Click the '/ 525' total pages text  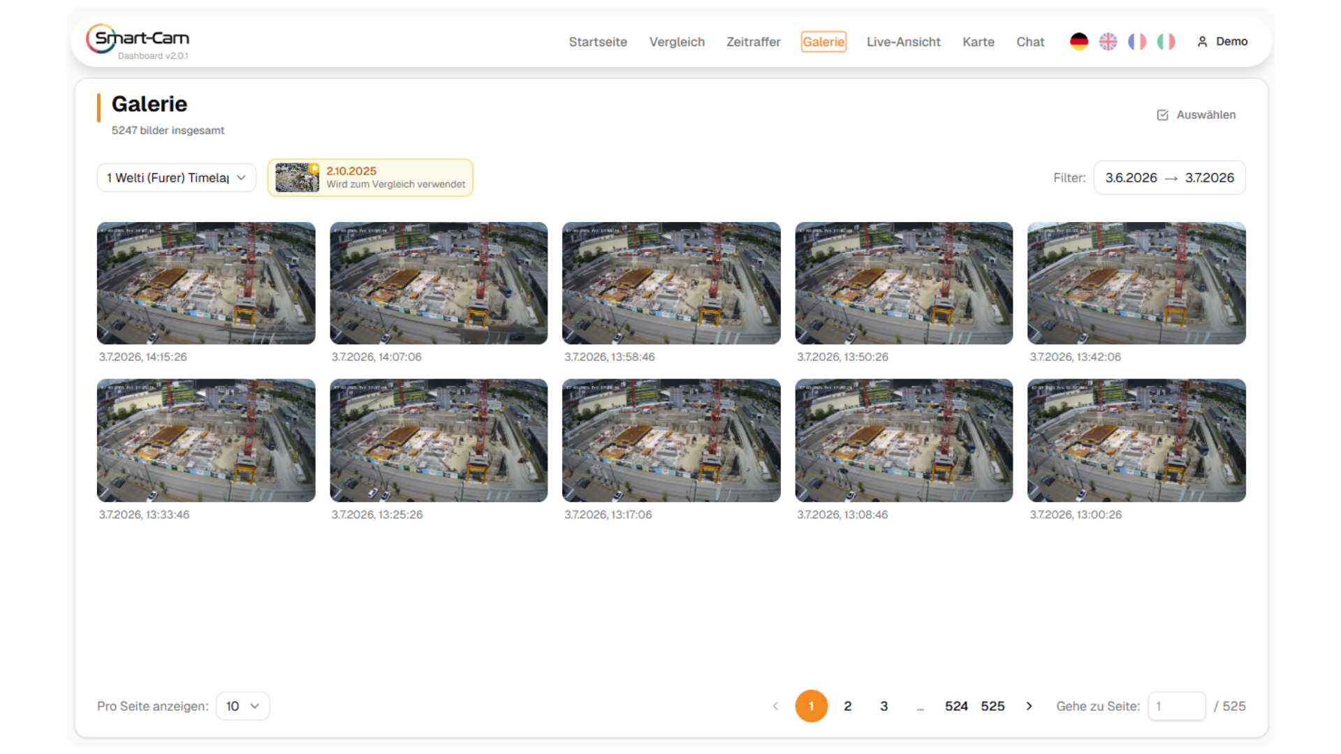pyautogui.click(x=1230, y=707)
